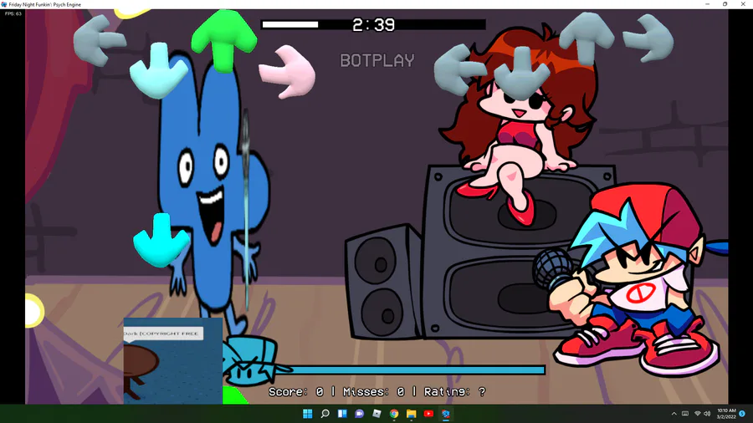This screenshot has height=423, width=753.
Task: Click the opponent's light blue down arrow receptor
Action: click(159, 70)
